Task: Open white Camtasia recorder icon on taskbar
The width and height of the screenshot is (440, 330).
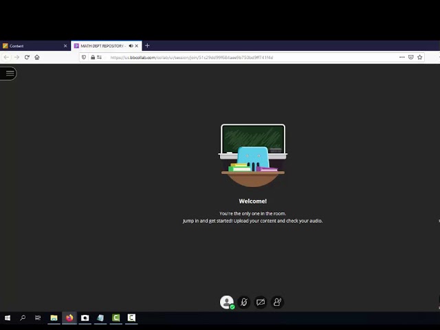Action: pos(131,318)
